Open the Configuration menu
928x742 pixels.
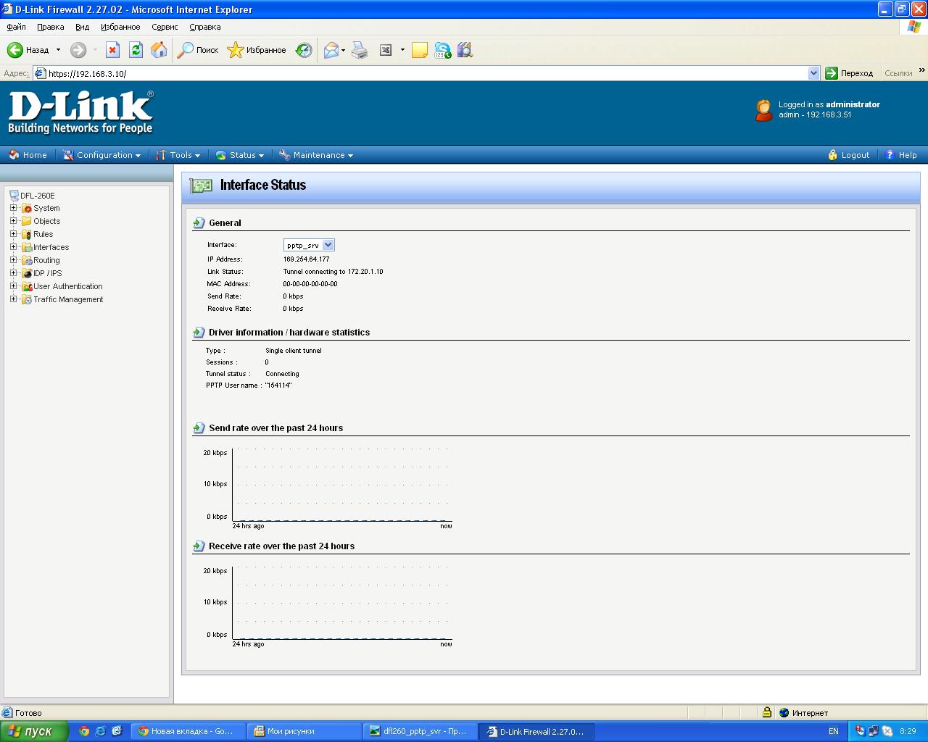pyautogui.click(x=101, y=155)
